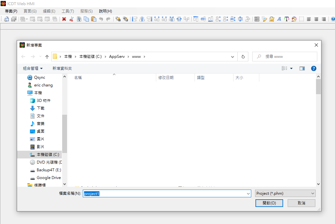This screenshot has width=335, height=224.
Task: Toggle the preview pane button
Action: (x=302, y=68)
